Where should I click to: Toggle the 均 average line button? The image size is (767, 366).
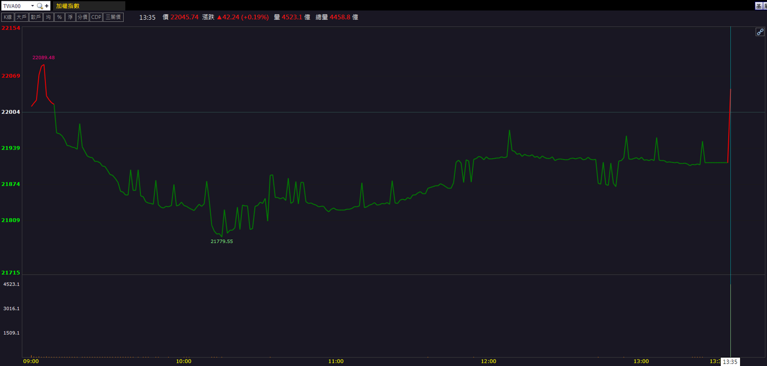[x=48, y=17]
